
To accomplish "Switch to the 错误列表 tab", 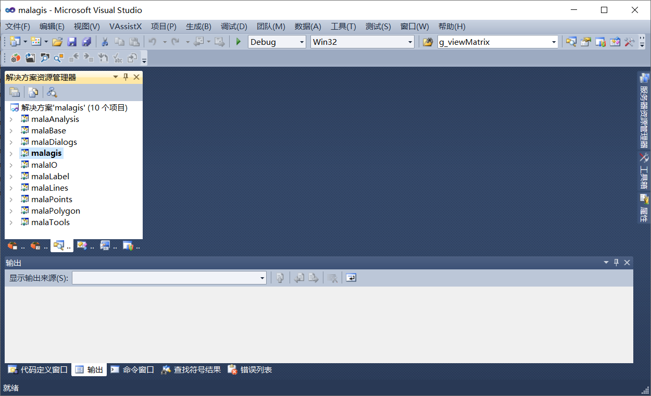I will [x=250, y=369].
